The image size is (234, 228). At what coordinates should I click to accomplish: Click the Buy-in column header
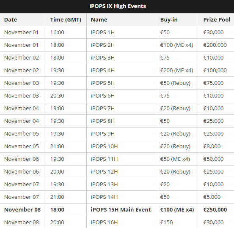click(169, 20)
